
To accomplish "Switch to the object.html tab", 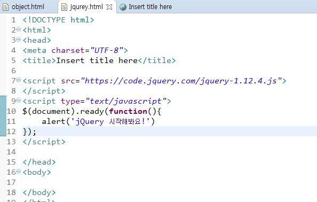I will 28,7.
